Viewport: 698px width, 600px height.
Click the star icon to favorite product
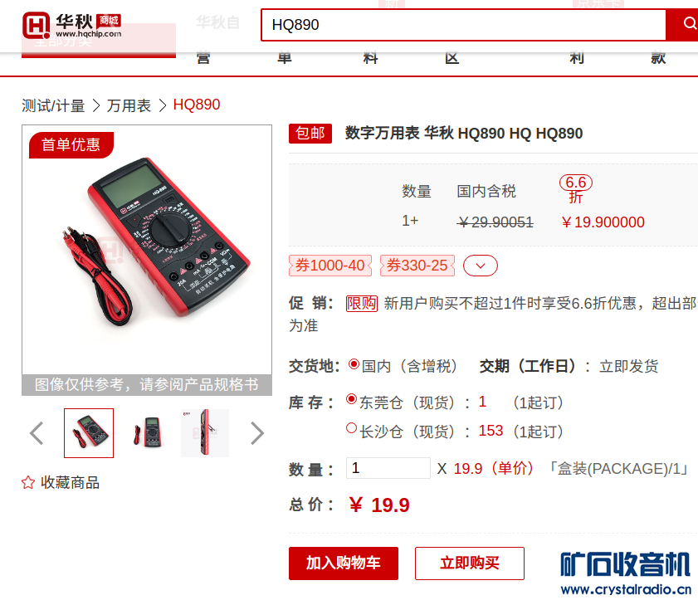pyautogui.click(x=28, y=482)
